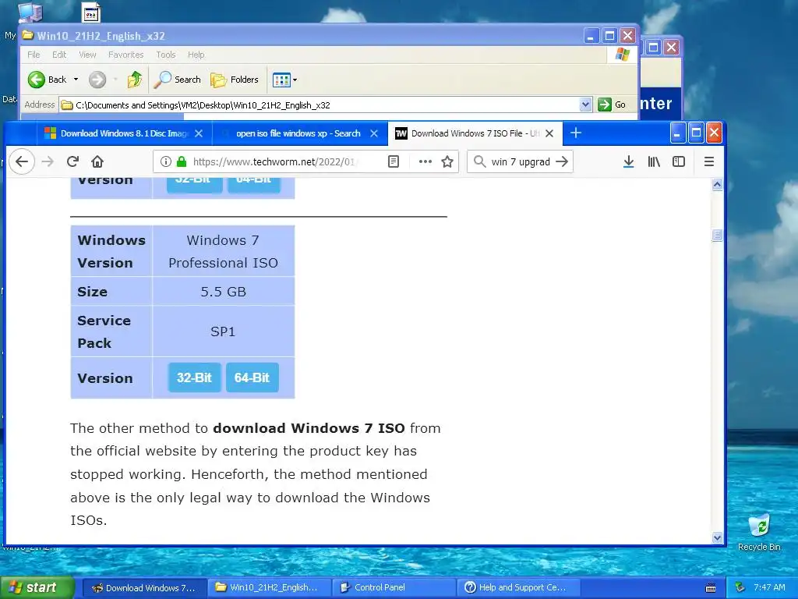This screenshot has width=798, height=599.
Task: Click Firefox forward arrow button
Action: [48, 161]
